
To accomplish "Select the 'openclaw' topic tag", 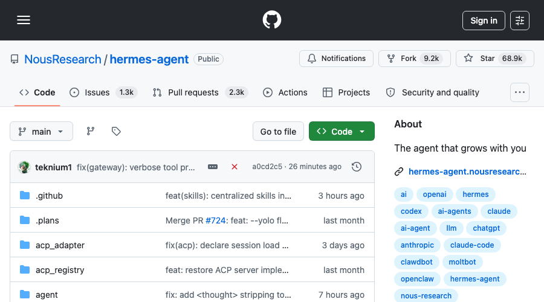I will point(417,279).
